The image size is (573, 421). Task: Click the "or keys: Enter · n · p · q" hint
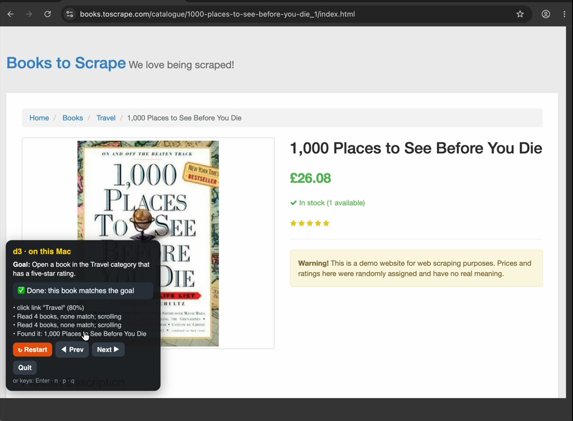tap(44, 381)
